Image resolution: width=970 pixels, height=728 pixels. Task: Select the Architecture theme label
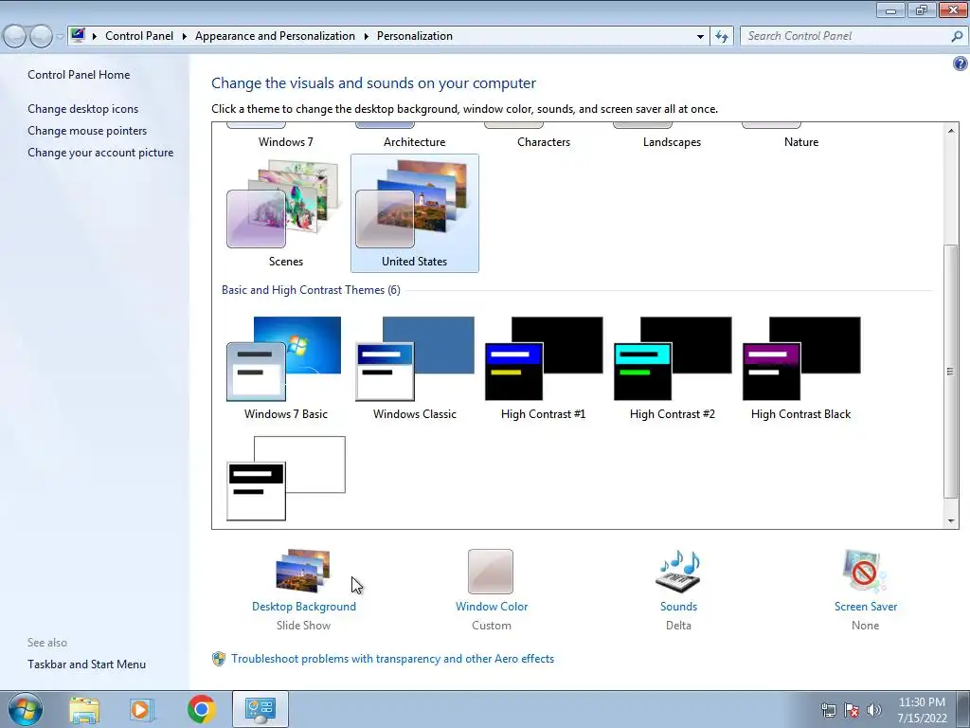(415, 142)
